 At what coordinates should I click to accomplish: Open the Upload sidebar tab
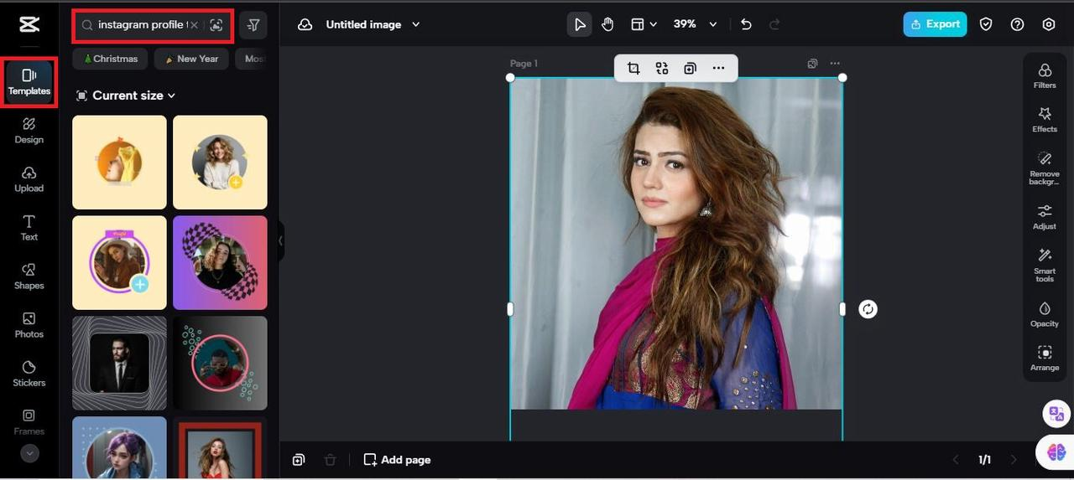coord(29,179)
